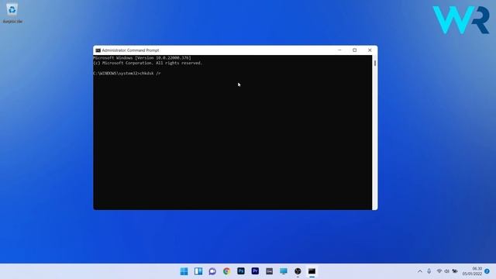Close the Administrator Command Prompt window
This screenshot has height=279, width=496.
370,50
